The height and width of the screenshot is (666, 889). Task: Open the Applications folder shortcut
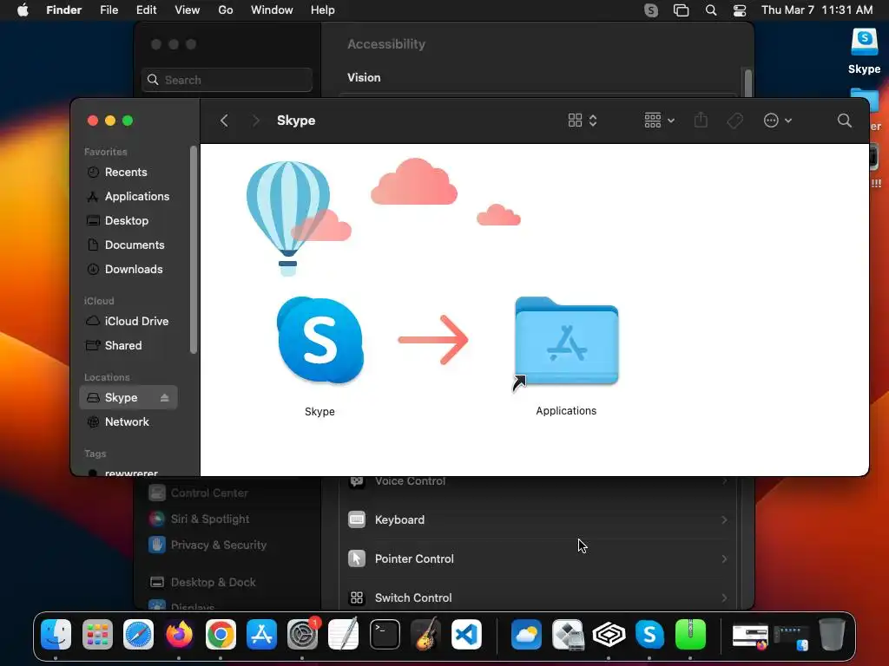pyautogui.click(x=566, y=342)
